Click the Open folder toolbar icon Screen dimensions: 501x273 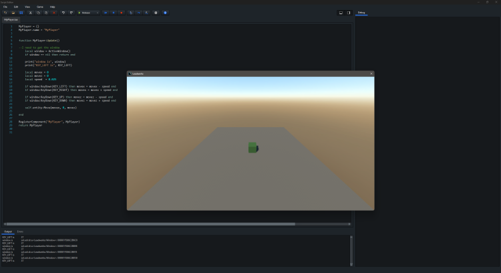coord(13,13)
